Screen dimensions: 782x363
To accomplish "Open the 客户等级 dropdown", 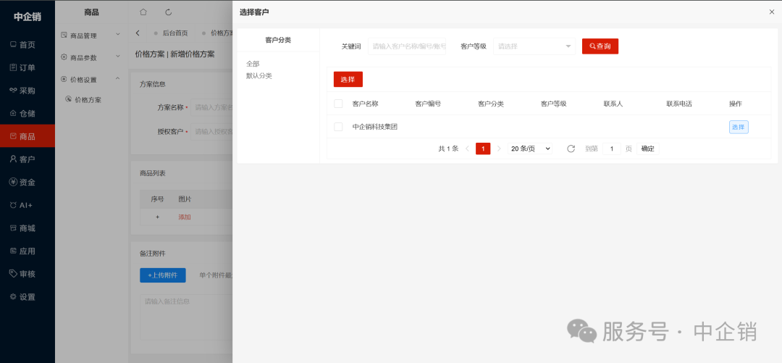I will point(534,46).
